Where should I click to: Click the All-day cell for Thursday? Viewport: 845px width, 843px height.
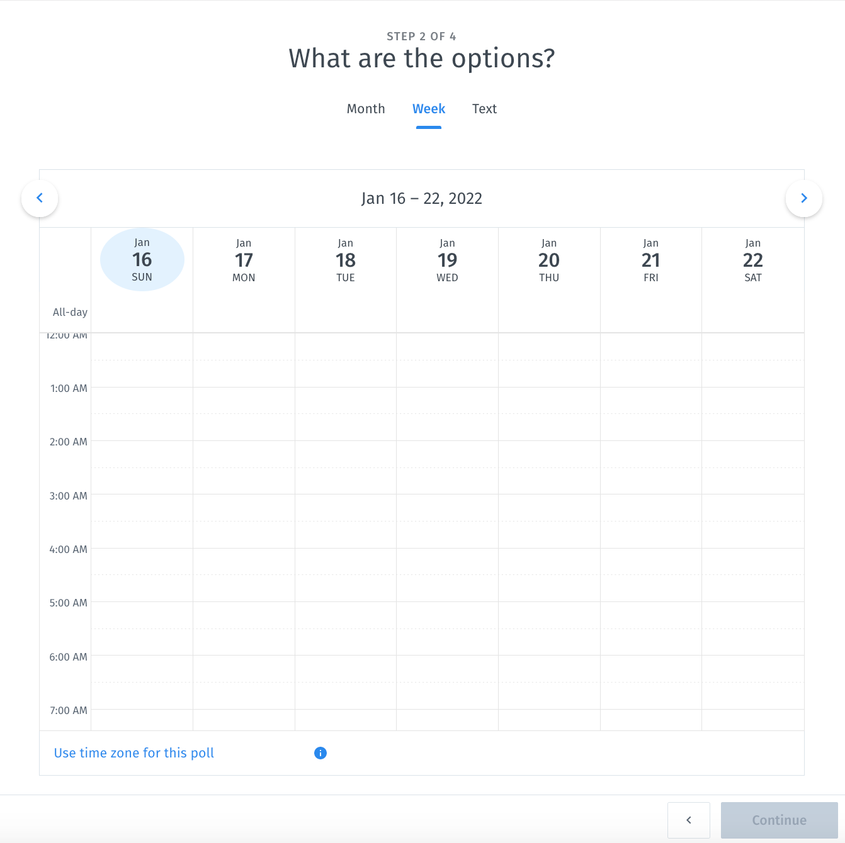click(549, 313)
